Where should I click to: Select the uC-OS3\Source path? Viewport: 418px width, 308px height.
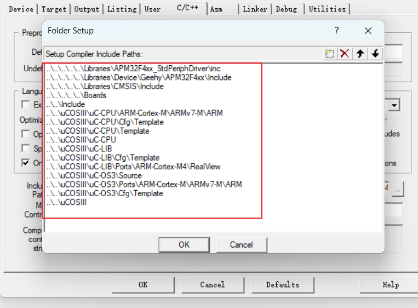[x=94, y=175]
